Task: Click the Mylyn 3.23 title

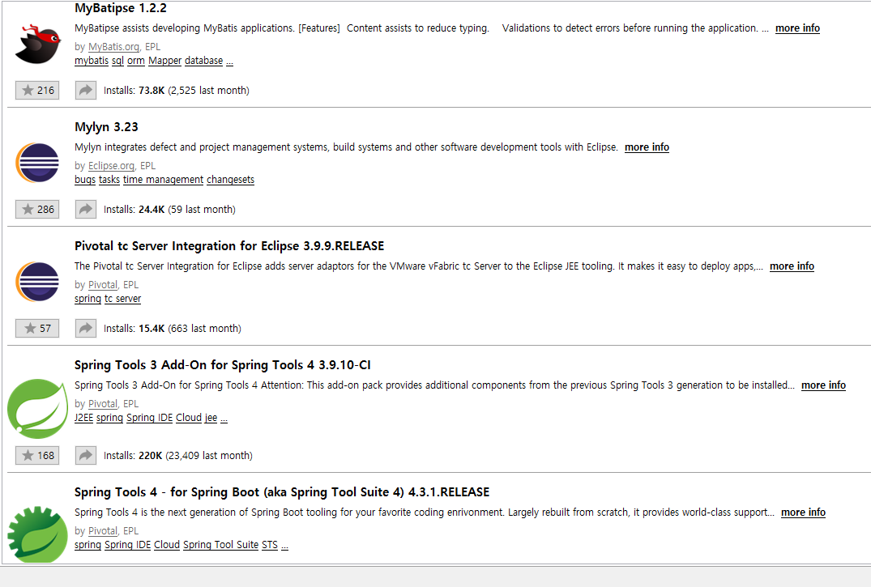Action: click(106, 126)
